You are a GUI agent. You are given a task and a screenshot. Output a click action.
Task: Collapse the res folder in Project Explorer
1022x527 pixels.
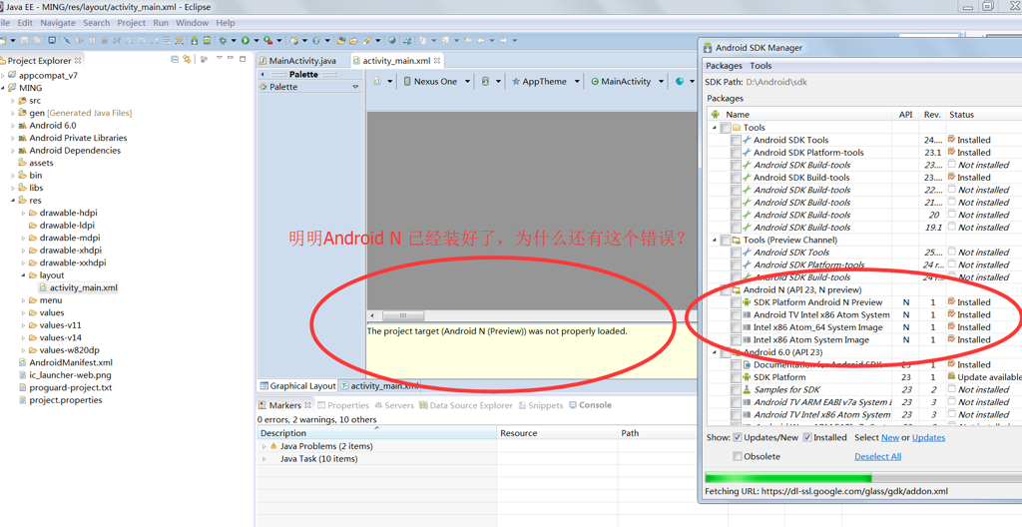point(12,201)
